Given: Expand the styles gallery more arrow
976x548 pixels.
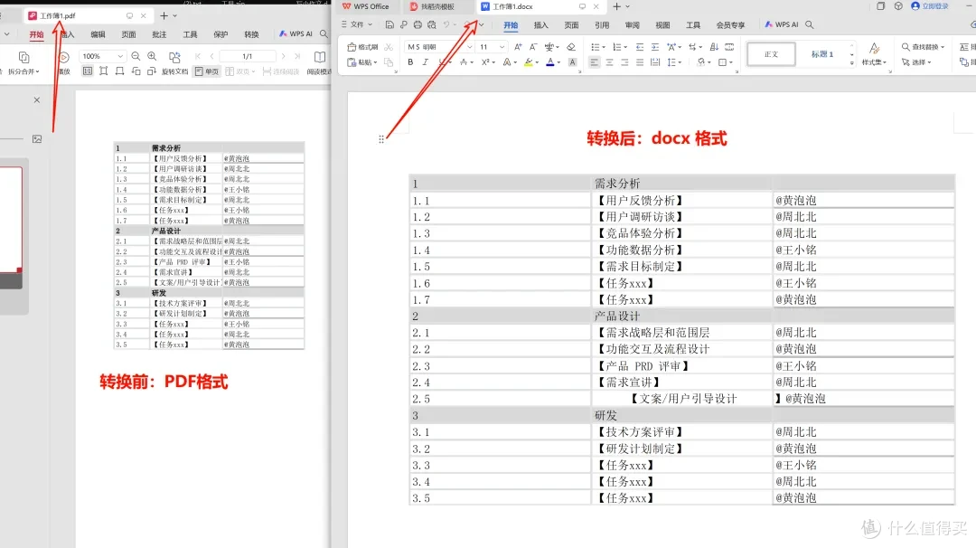Looking at the screenshot, I should (852, 63).
